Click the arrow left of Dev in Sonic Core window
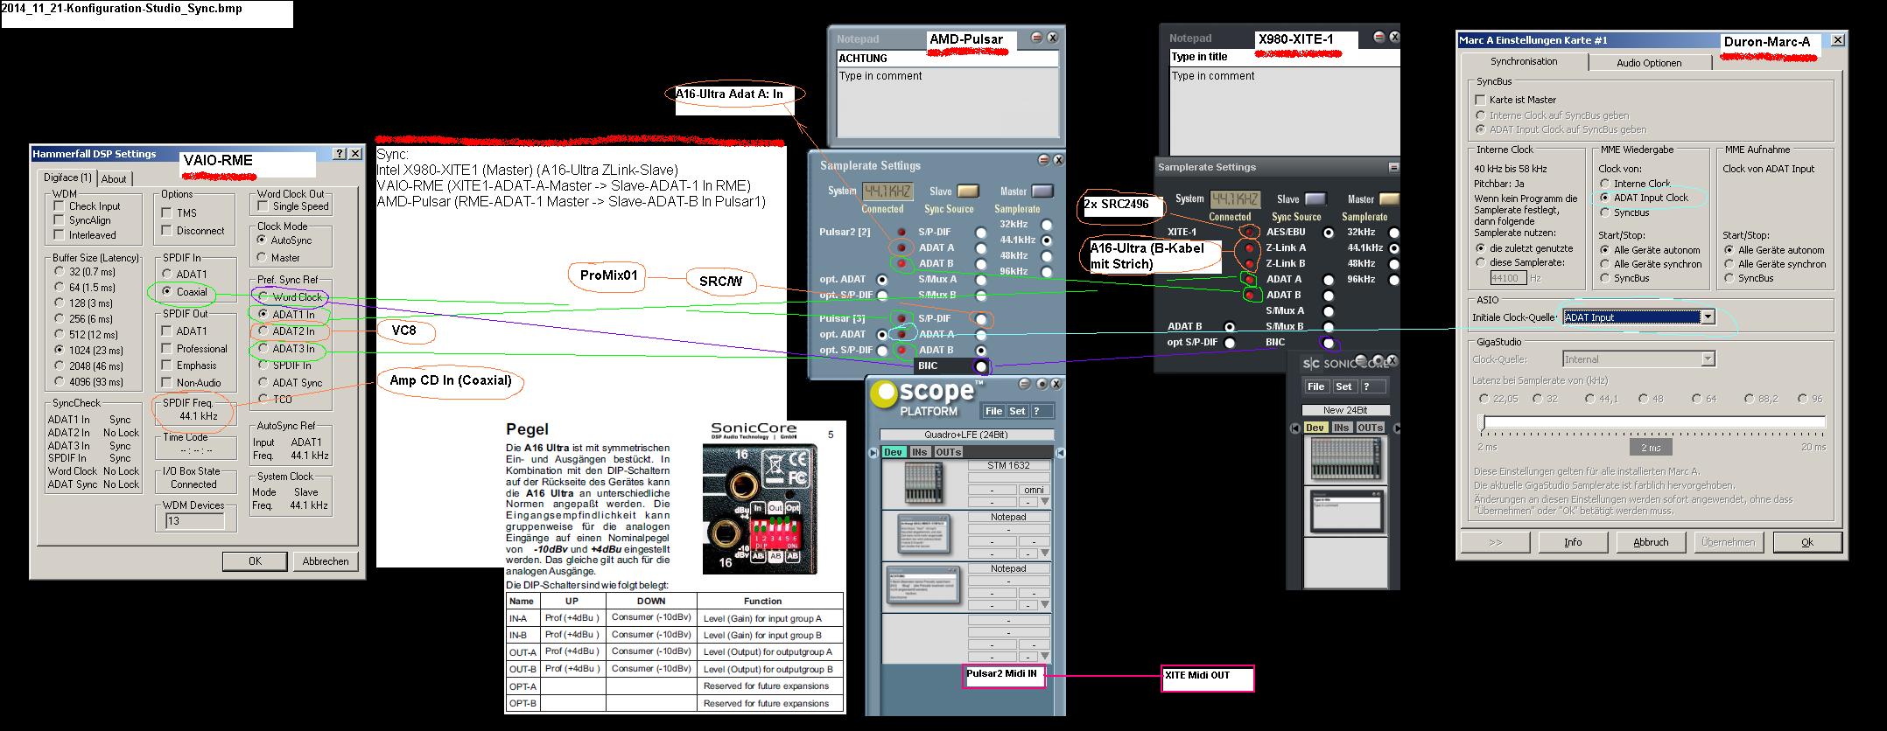1887x731 pixels. [1295, 428]
